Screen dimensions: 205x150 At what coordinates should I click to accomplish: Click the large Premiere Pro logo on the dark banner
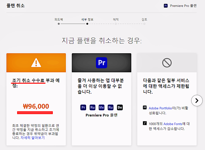pos(101,63)
